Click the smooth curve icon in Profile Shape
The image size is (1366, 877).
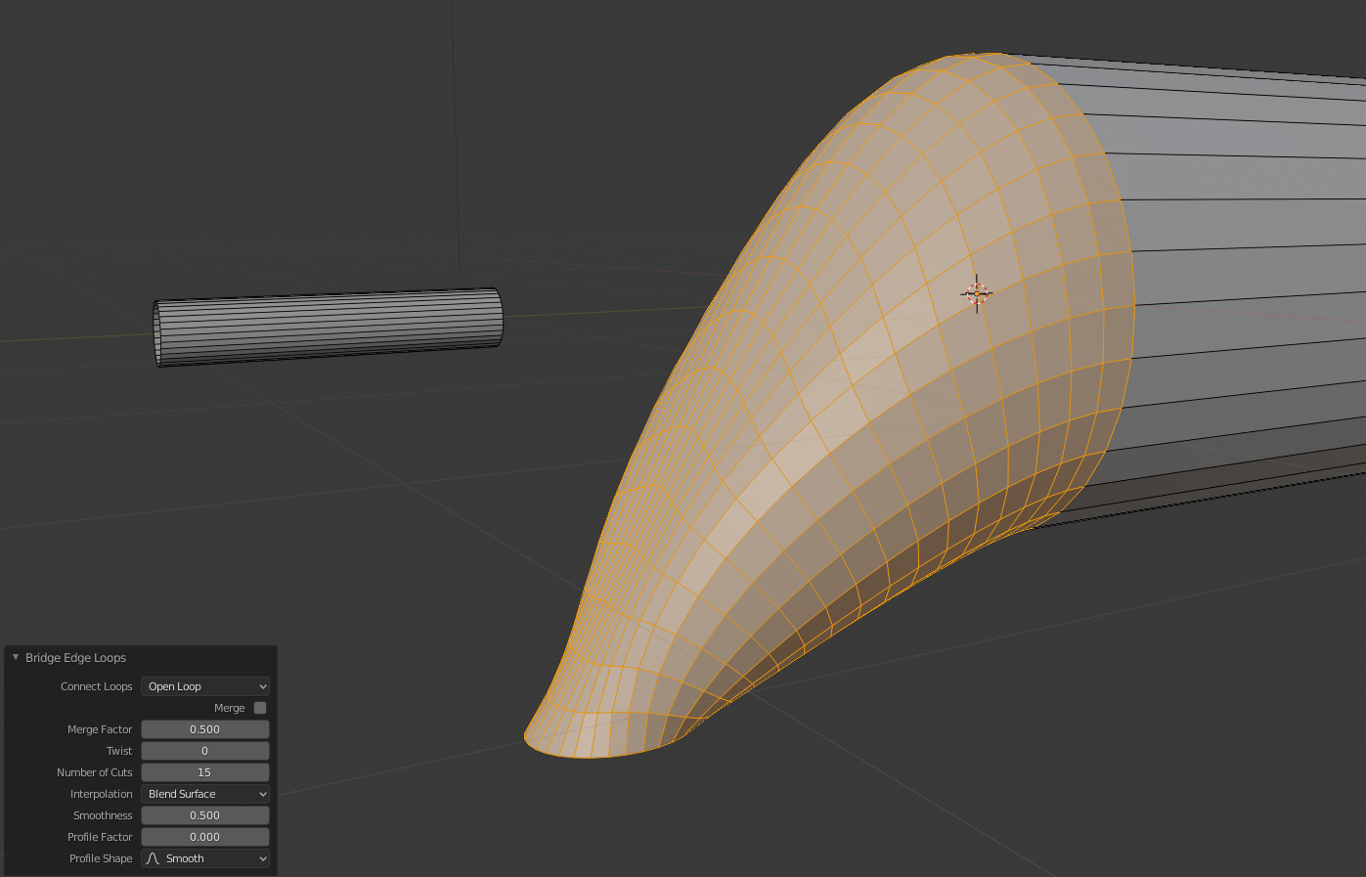coord(153,858)
